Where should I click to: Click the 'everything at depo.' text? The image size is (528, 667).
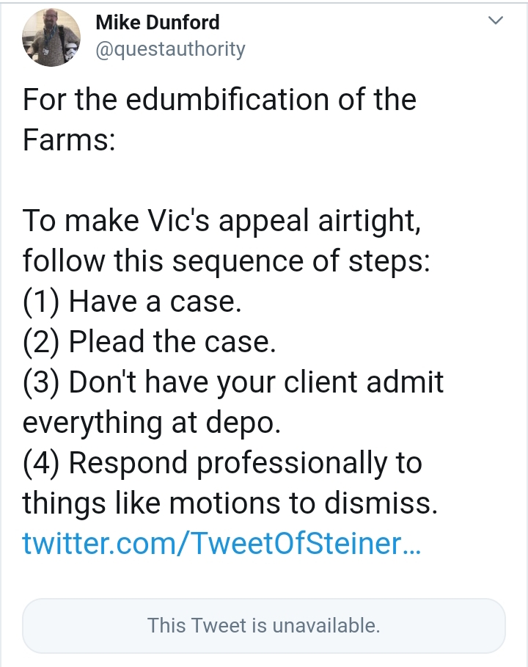point(152,423)
